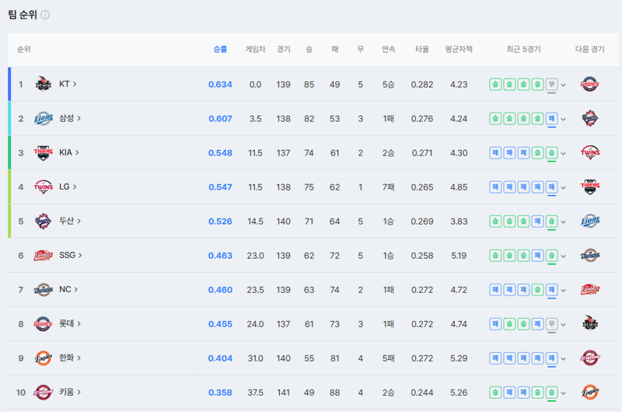The height and width of the screenshot is (412, 622).
Task: Click LG's streak value 7패
Action: pos(388,187)
